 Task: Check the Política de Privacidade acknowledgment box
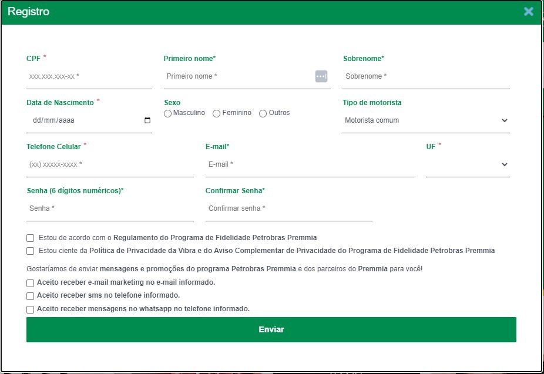(x=31, y=251)
